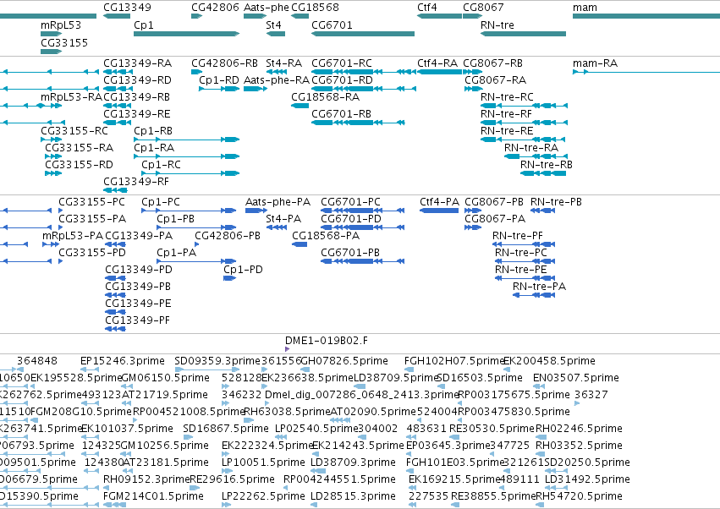This screenshot has height=509, width=720.
Task: Click the CG42806-PB protein label
Action: (x=228, y=236)
